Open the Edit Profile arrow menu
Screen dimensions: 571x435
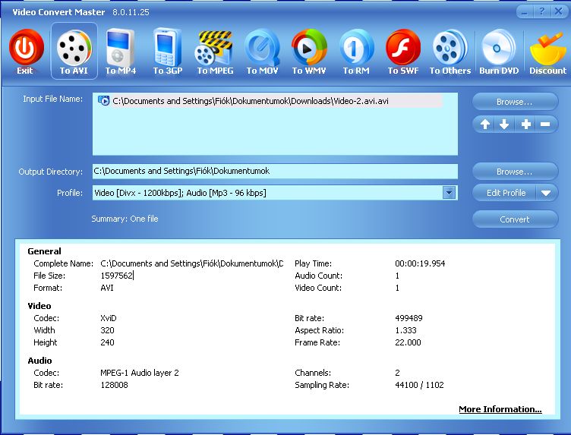546,193
